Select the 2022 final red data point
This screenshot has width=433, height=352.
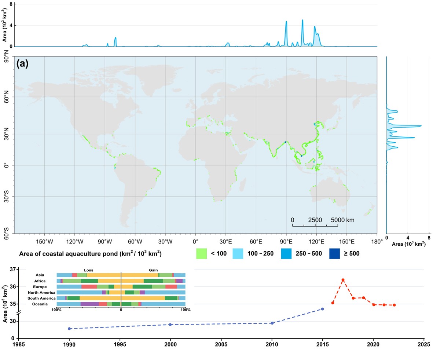(x=394, y=305)
